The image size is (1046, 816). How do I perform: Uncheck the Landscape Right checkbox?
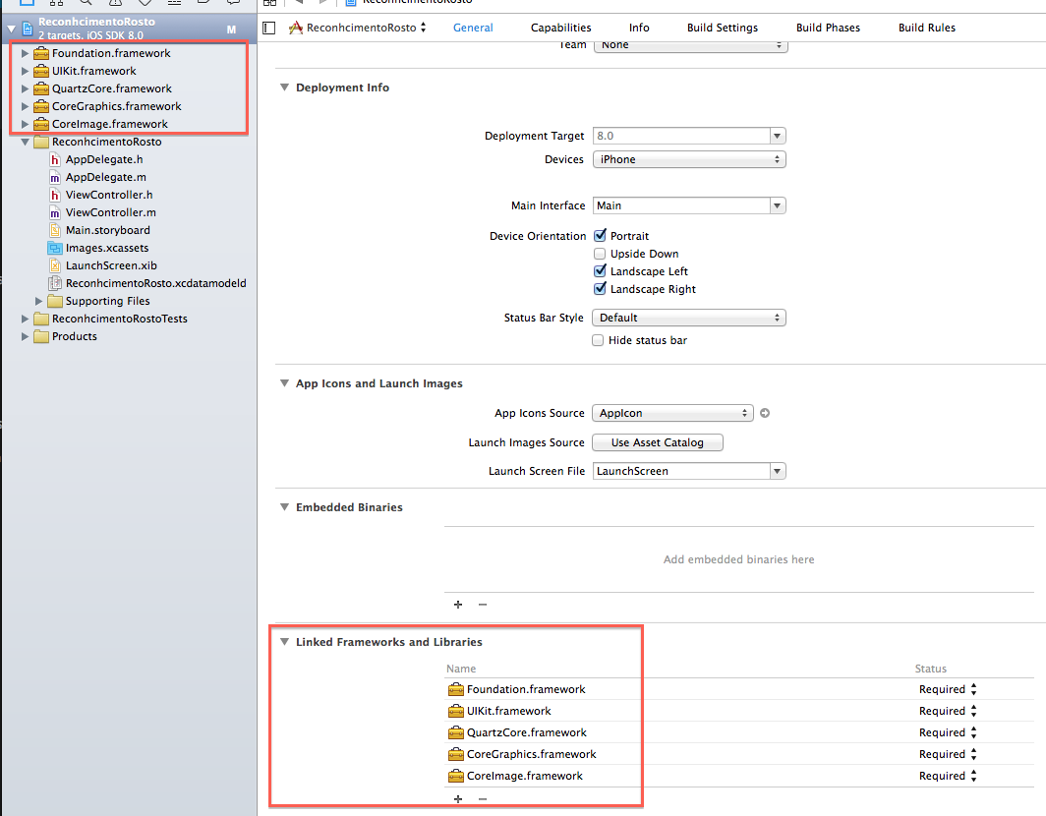pyautogui.click(x=600, y=289)
